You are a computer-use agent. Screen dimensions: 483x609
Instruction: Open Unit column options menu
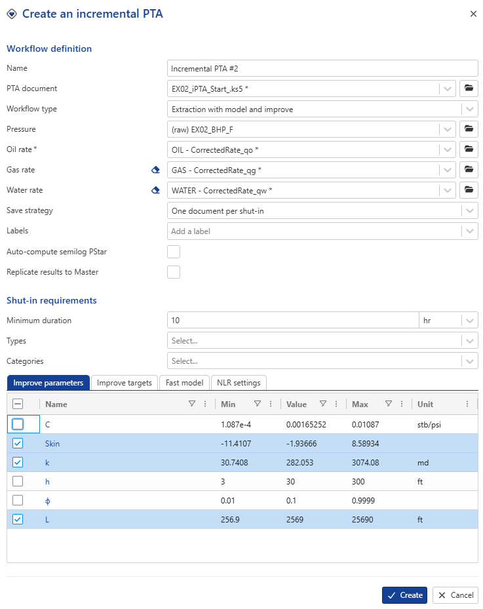click(x=467, y=404)
